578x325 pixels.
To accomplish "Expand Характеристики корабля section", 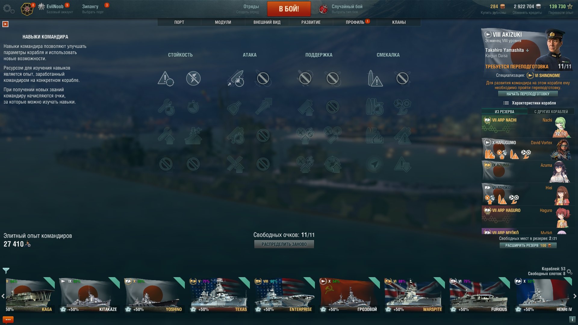I will [x=529, y=103].
